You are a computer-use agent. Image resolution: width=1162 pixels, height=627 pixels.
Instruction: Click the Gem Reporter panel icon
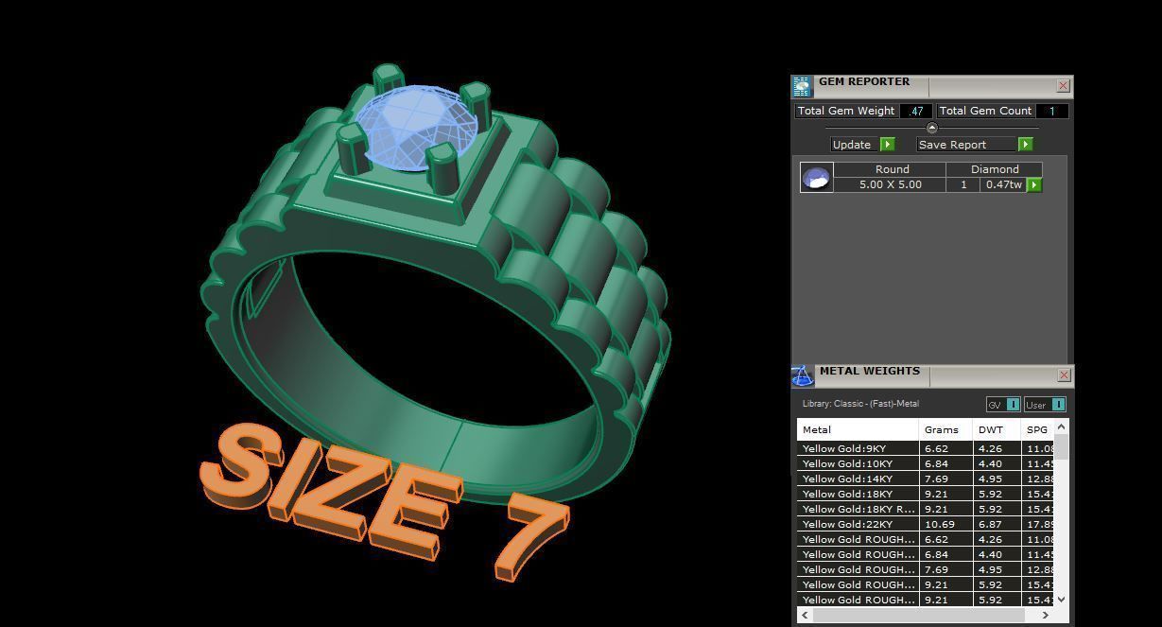coord(802,87)
